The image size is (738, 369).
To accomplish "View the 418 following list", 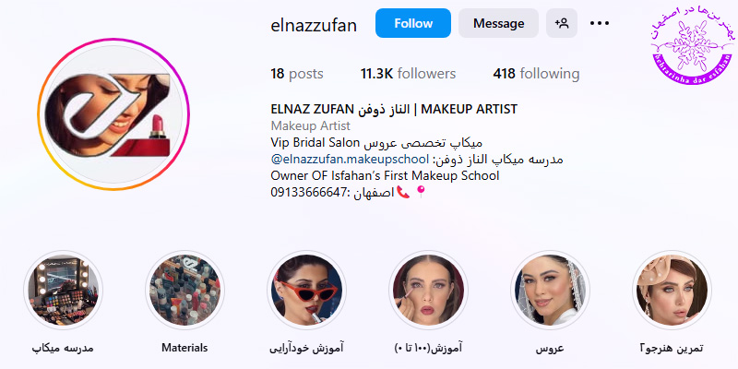I will (537, 74).
